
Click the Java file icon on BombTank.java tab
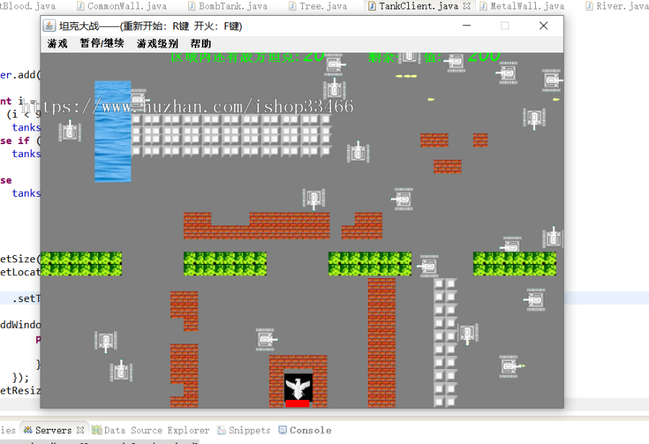click(x=192, y=6)
